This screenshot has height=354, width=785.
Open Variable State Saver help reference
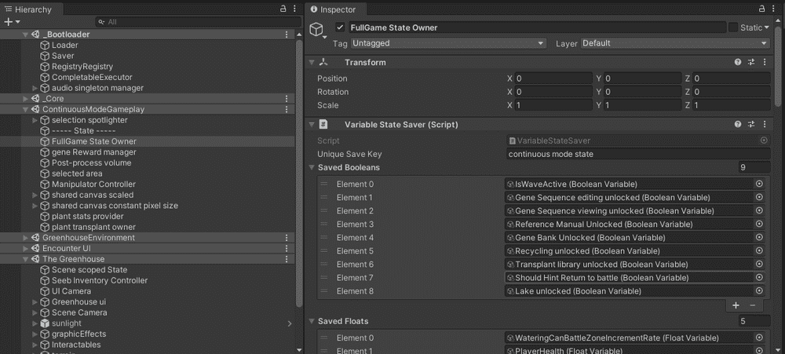click(737, 125)
